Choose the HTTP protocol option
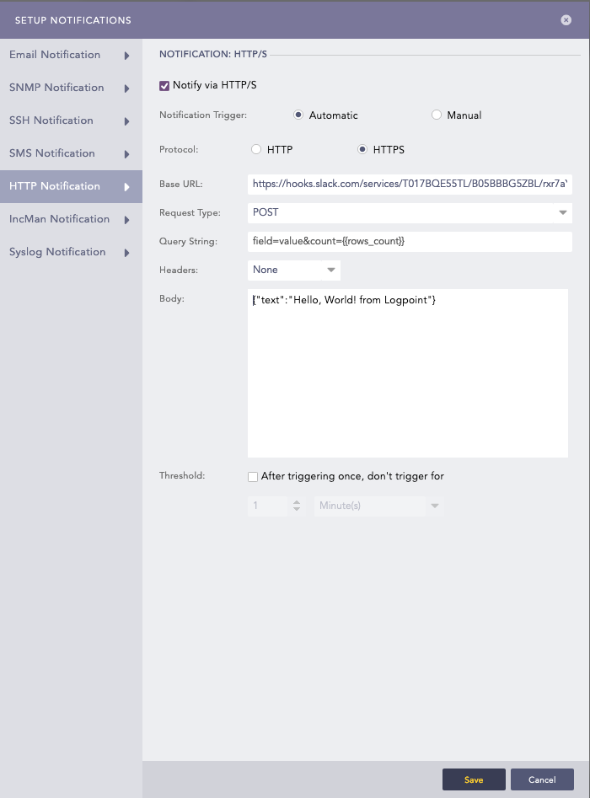This screenshot has width=590, height=798. click(256, 150)
